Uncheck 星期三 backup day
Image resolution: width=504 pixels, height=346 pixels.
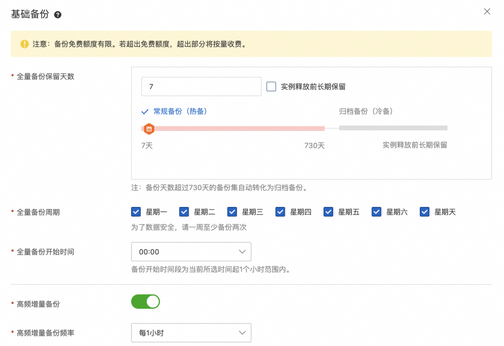(x=232, y=212)
